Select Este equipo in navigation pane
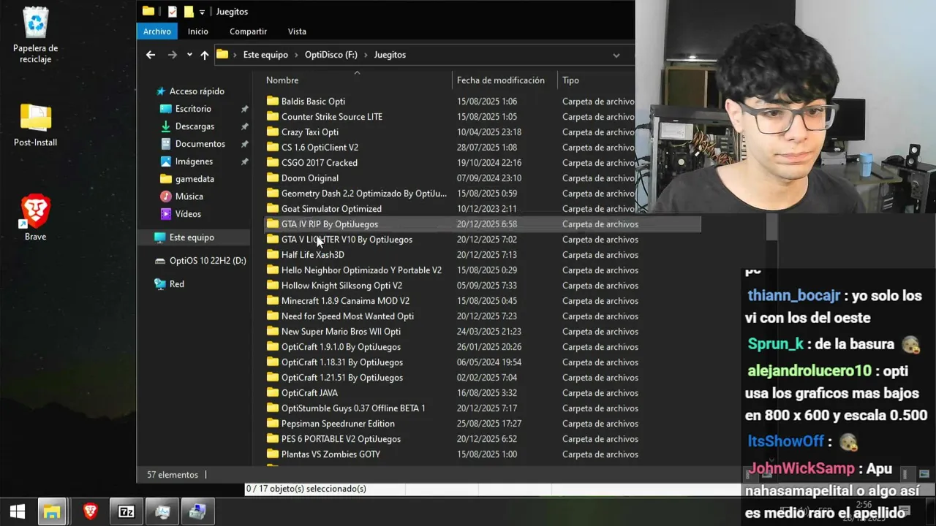This screenshot has height=526, width=936. (x=192, y=237)
